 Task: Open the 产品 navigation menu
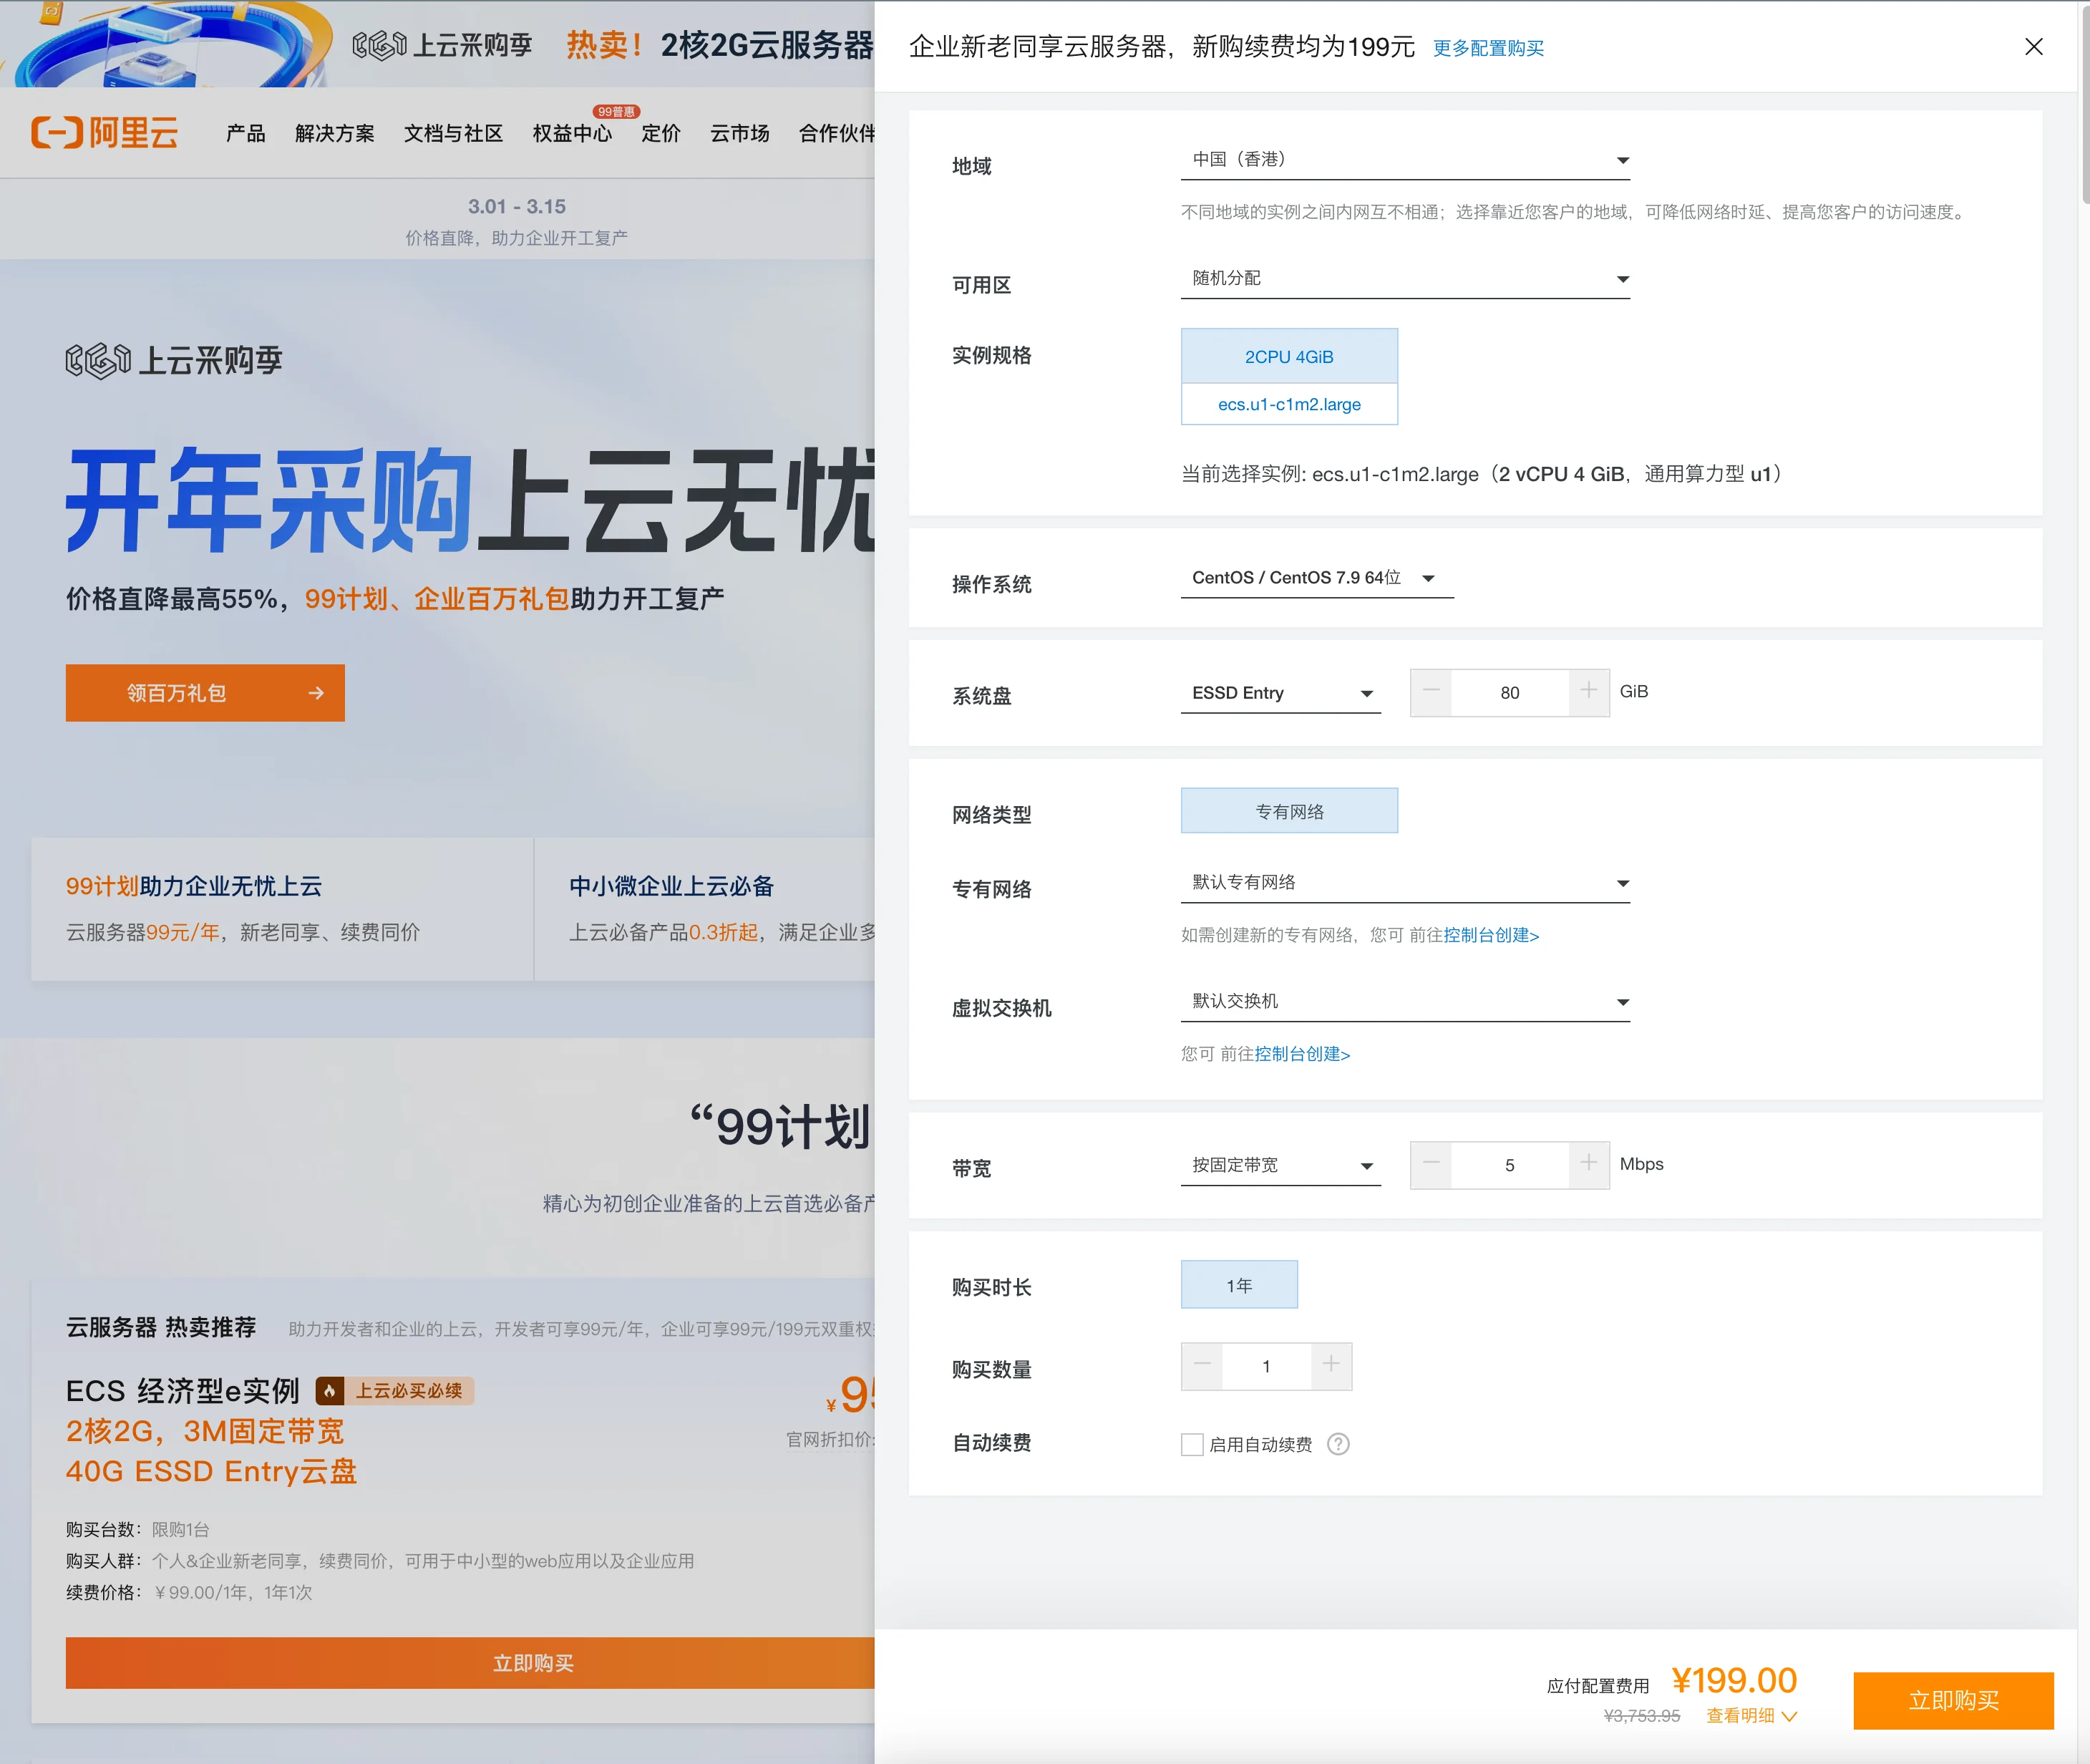(246, 133)
